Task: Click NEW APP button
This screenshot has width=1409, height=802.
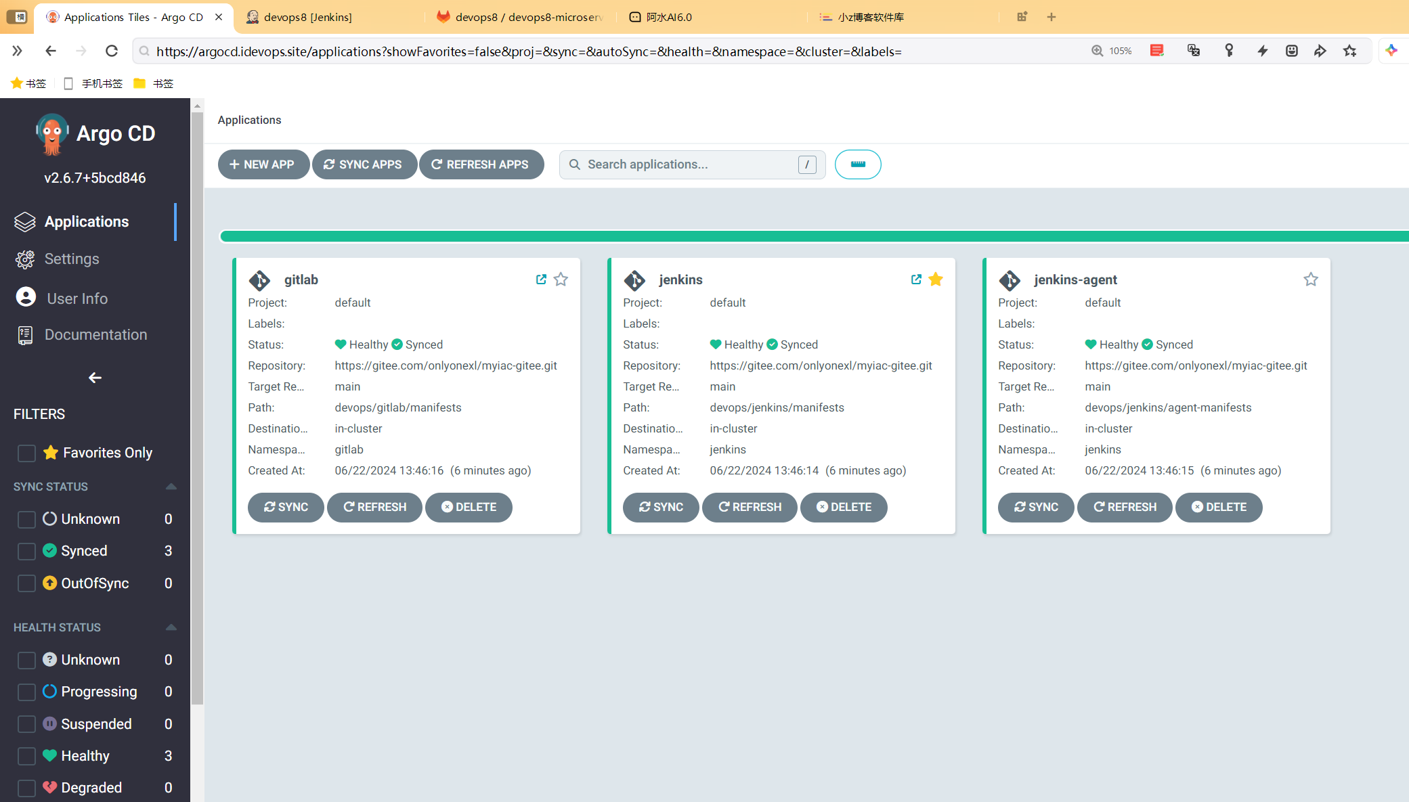Action: coord(263,164)
